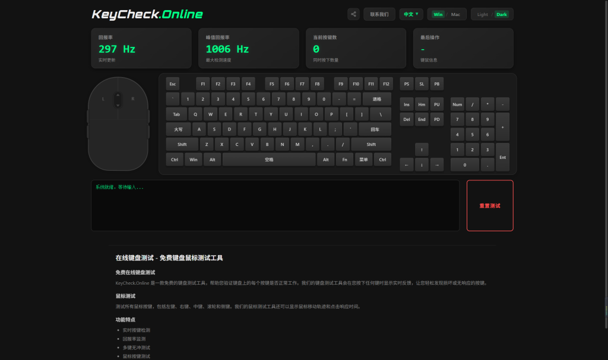Click the numpad 5 key

coord(472,135)
